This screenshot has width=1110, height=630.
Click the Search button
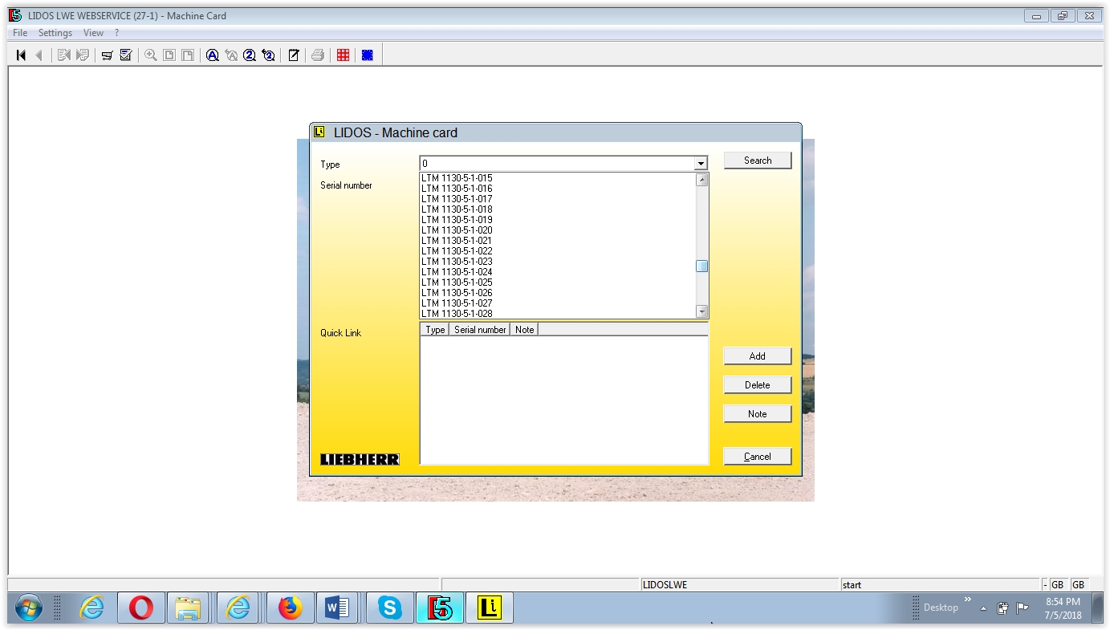758,161
